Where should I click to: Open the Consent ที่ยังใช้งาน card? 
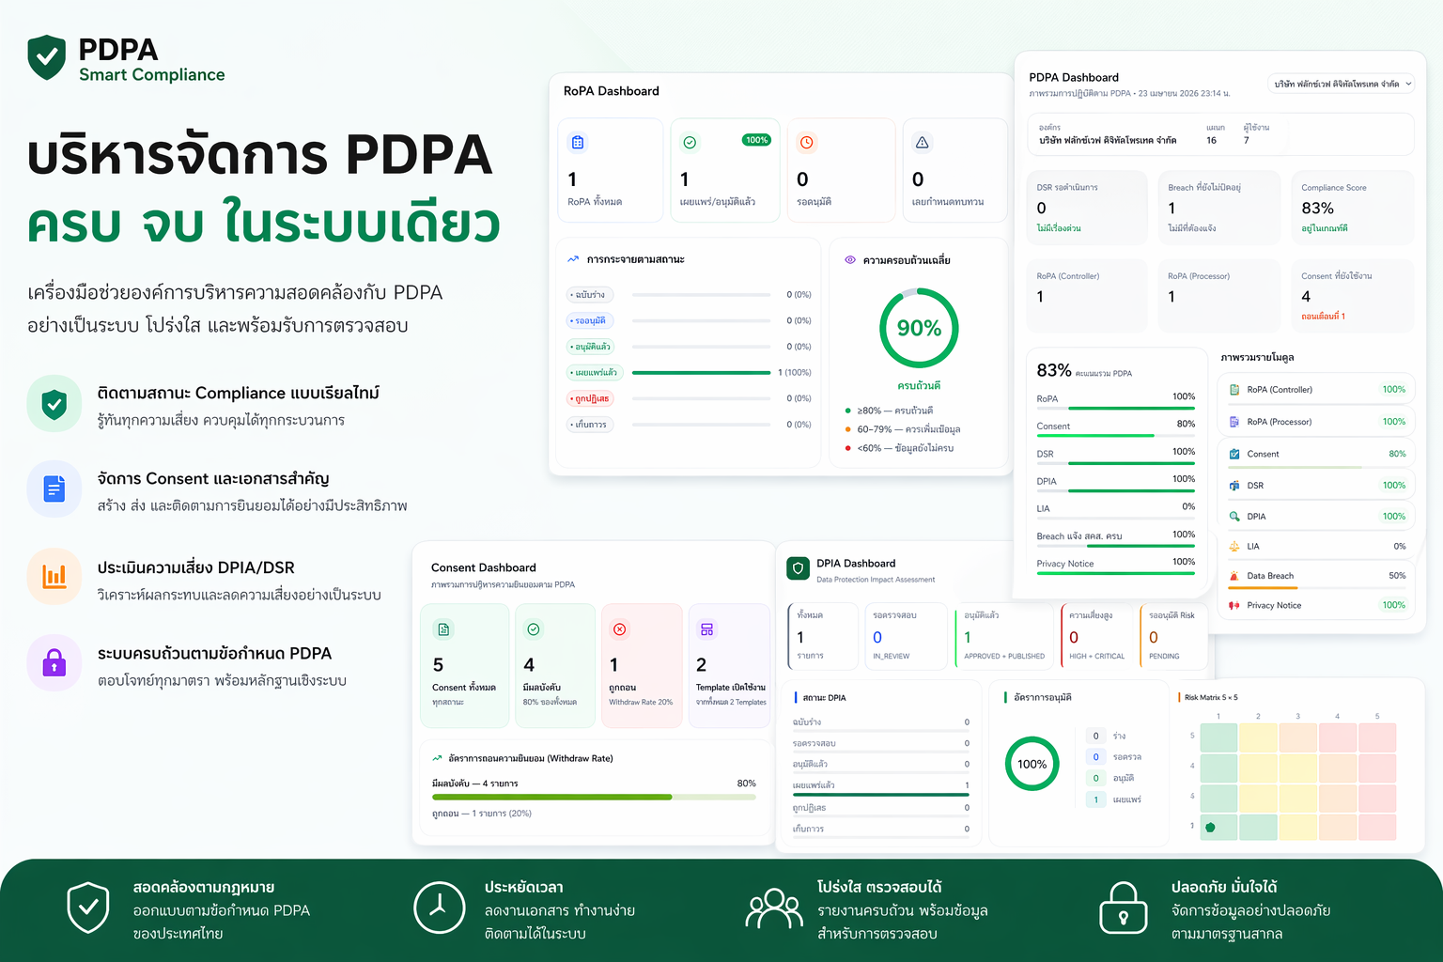pos(1353,296)
